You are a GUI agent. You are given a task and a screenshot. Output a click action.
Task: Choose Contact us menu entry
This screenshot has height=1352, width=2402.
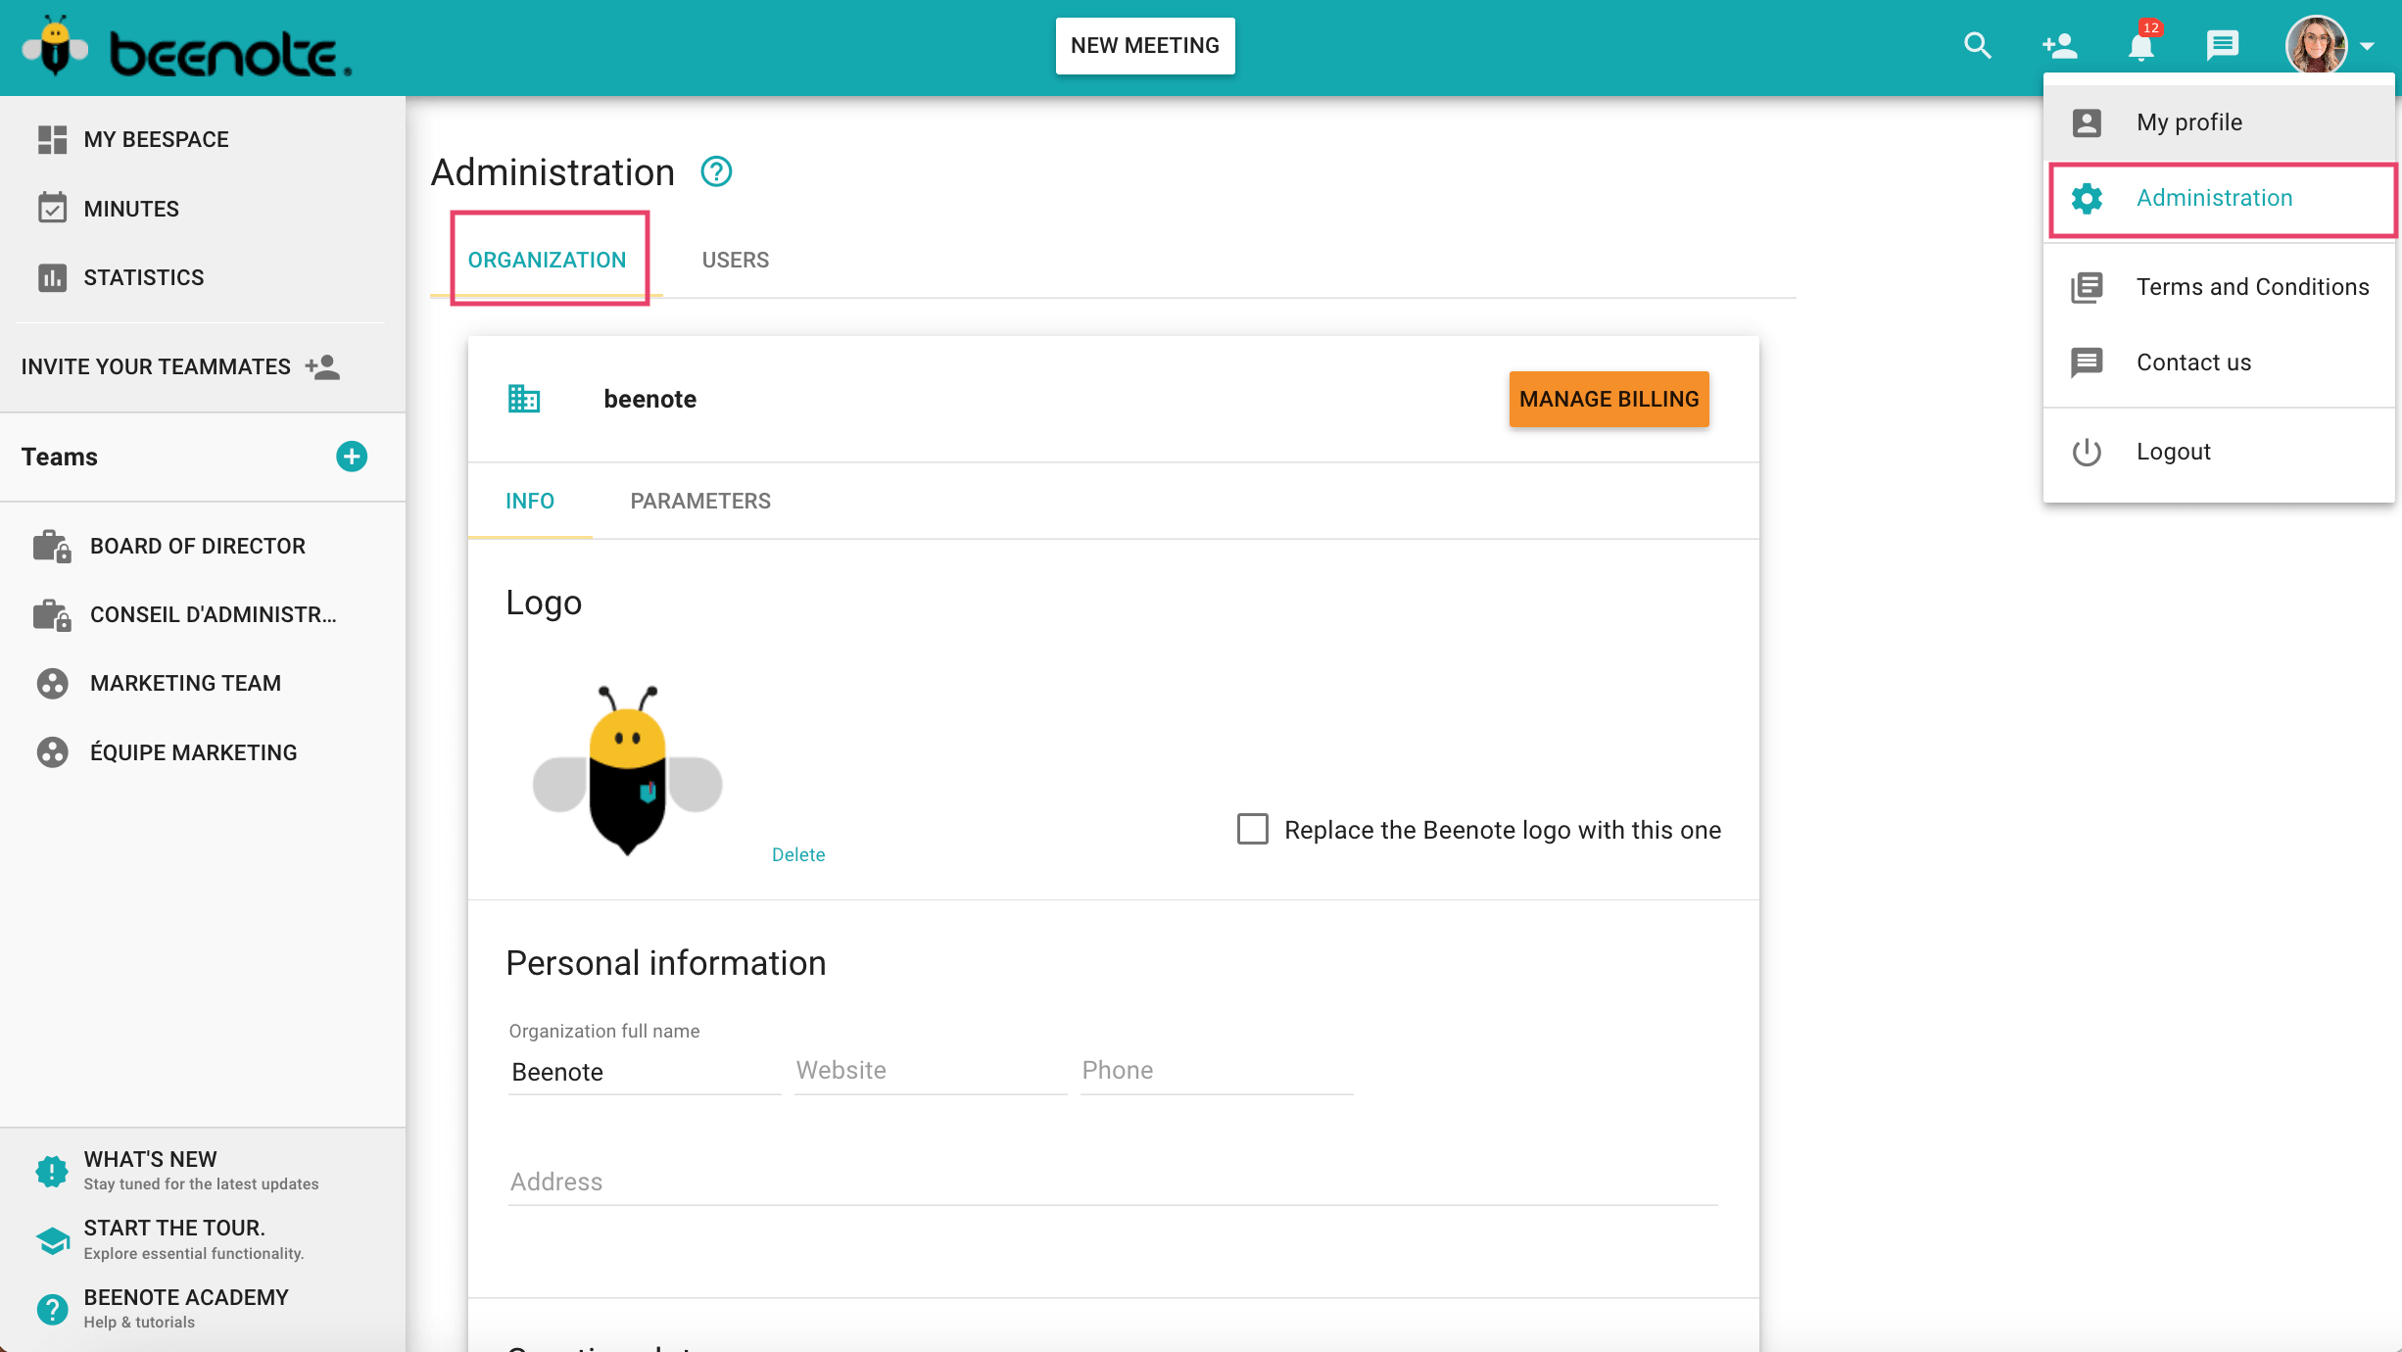(2220, 362)
